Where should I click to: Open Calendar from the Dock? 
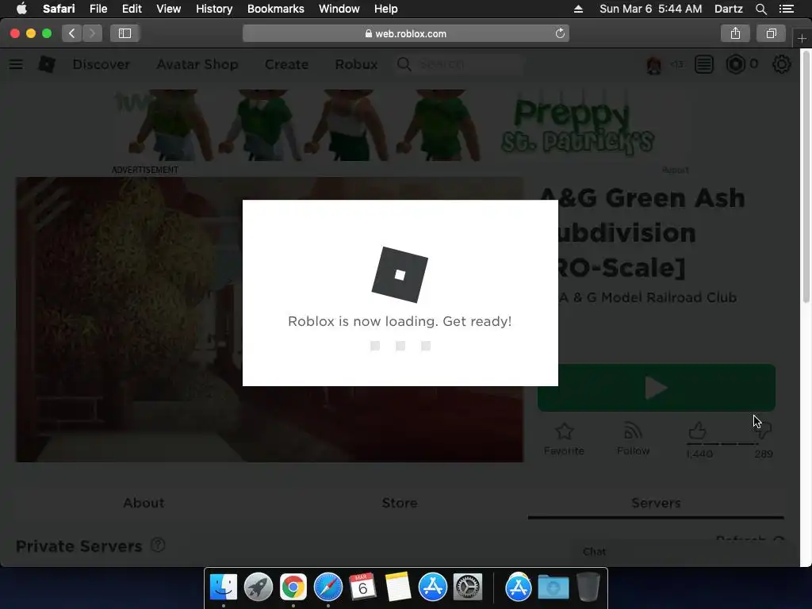tap(362, 587)
